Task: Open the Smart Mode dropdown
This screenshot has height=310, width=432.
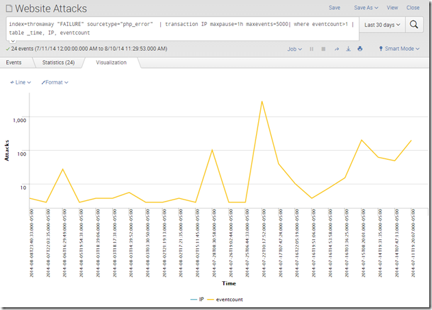Action: [x=400, y=49]
